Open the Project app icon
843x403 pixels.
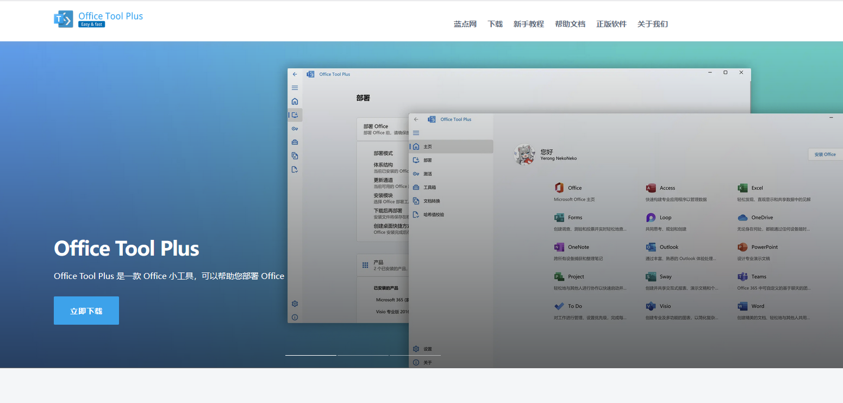pyautogui.click(x=559, y=276)
